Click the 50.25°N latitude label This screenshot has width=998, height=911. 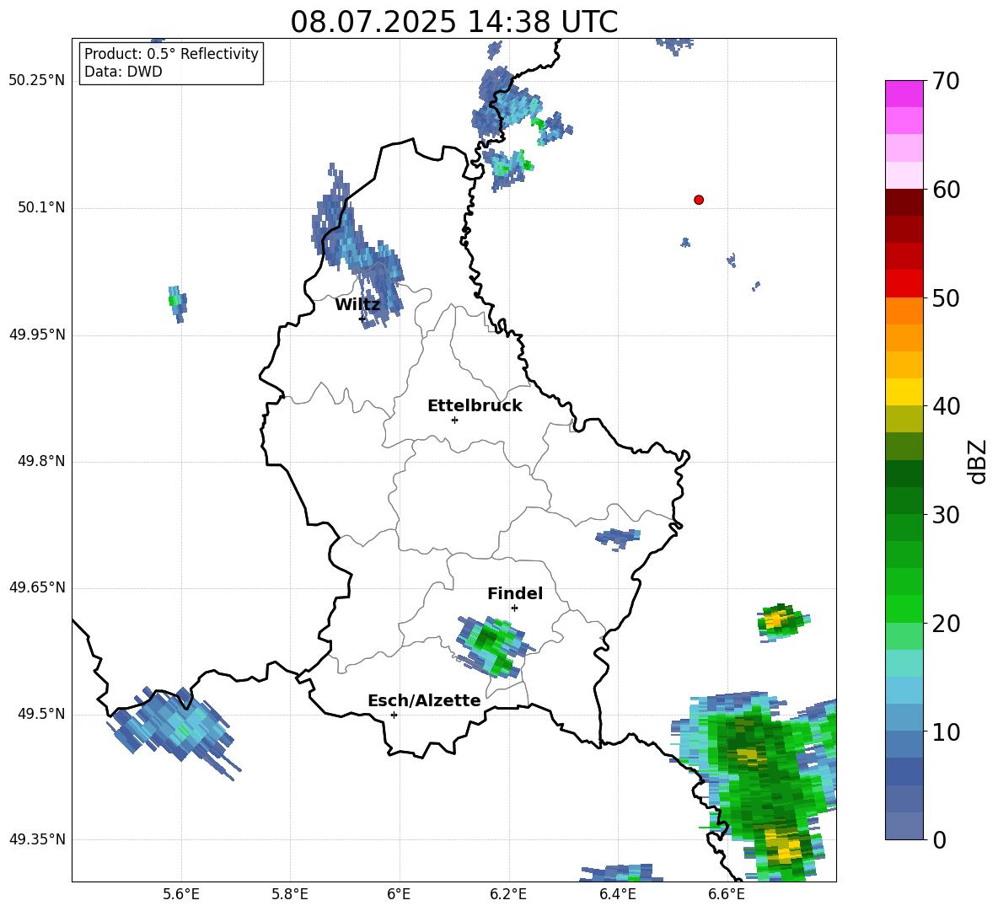[x=38, y=81]
